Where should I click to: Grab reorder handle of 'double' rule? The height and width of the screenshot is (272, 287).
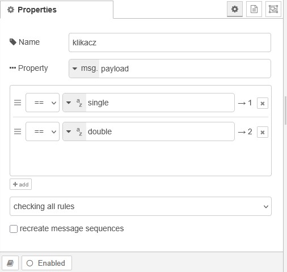click(x=18, y=131)
